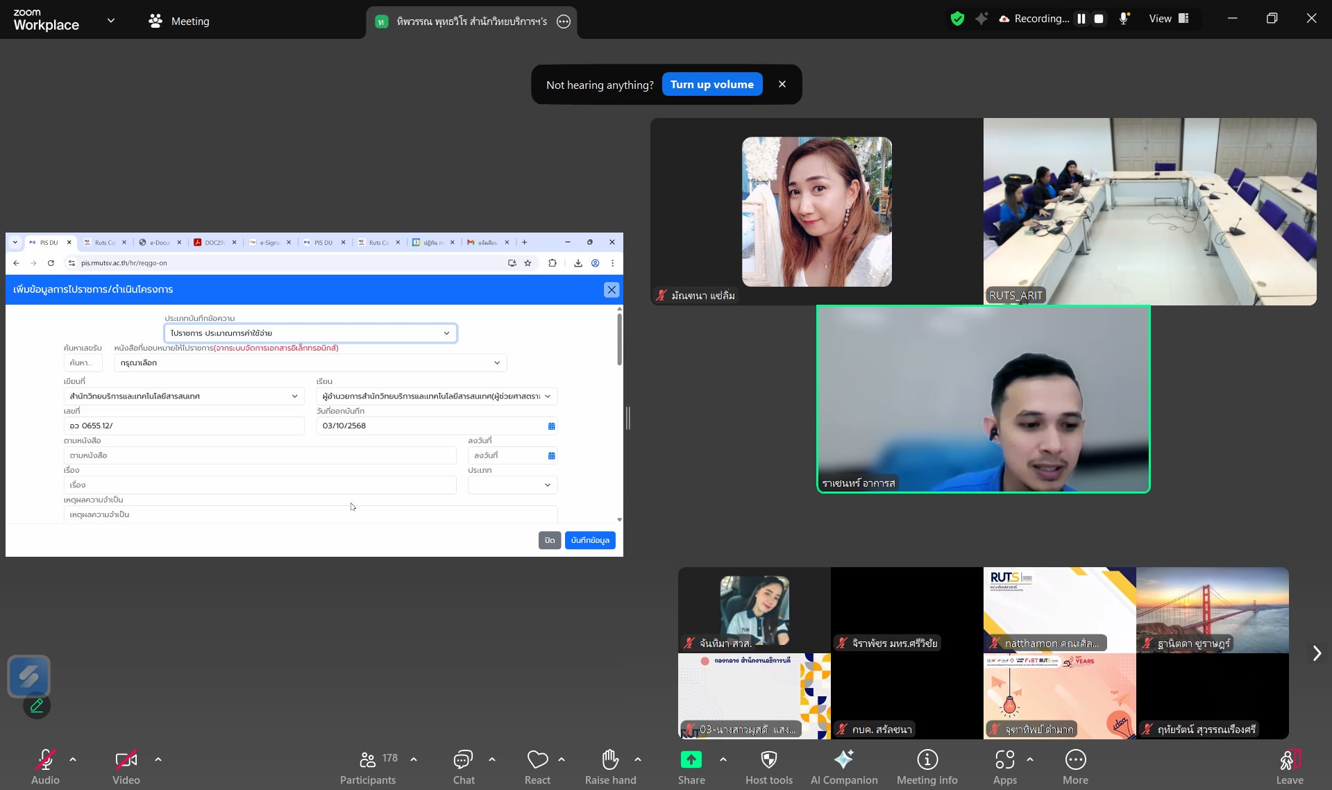
Task: Go to next page of participant thumbnails
Action: [1316, 653]
